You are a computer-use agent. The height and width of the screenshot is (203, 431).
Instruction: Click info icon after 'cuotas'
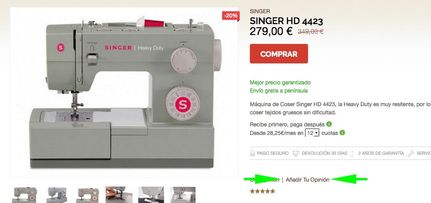point(342,133)
